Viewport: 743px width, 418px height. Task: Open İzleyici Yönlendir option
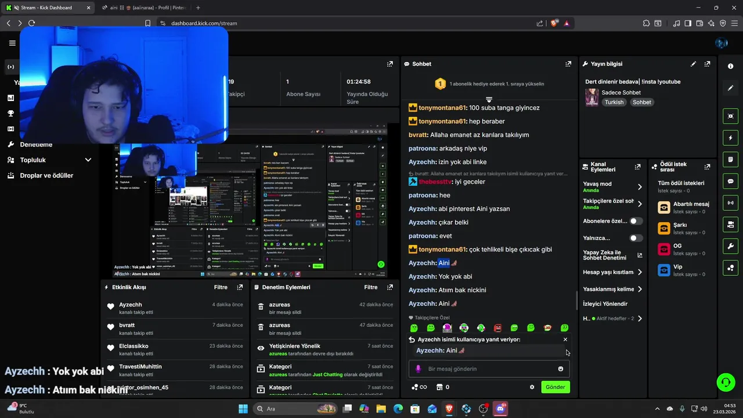coord(605,304)
